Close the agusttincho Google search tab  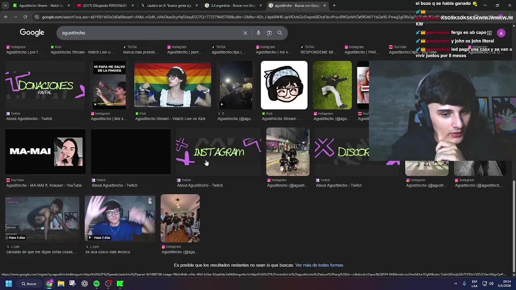coord(325,6)
